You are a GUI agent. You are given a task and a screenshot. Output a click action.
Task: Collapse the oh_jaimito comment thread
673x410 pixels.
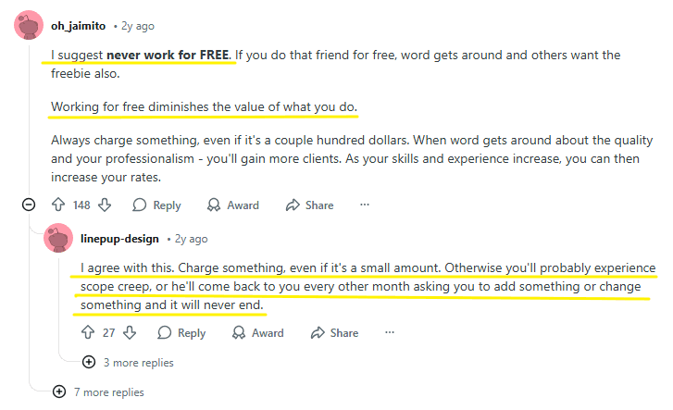(29, 205)
